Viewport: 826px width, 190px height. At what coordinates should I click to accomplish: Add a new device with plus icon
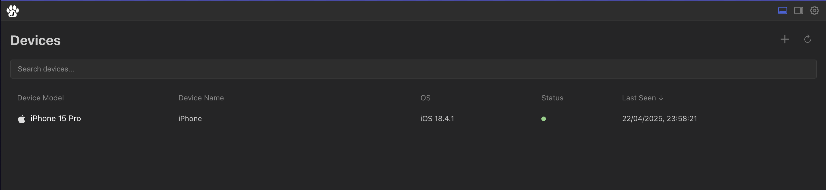coord(785,39)
